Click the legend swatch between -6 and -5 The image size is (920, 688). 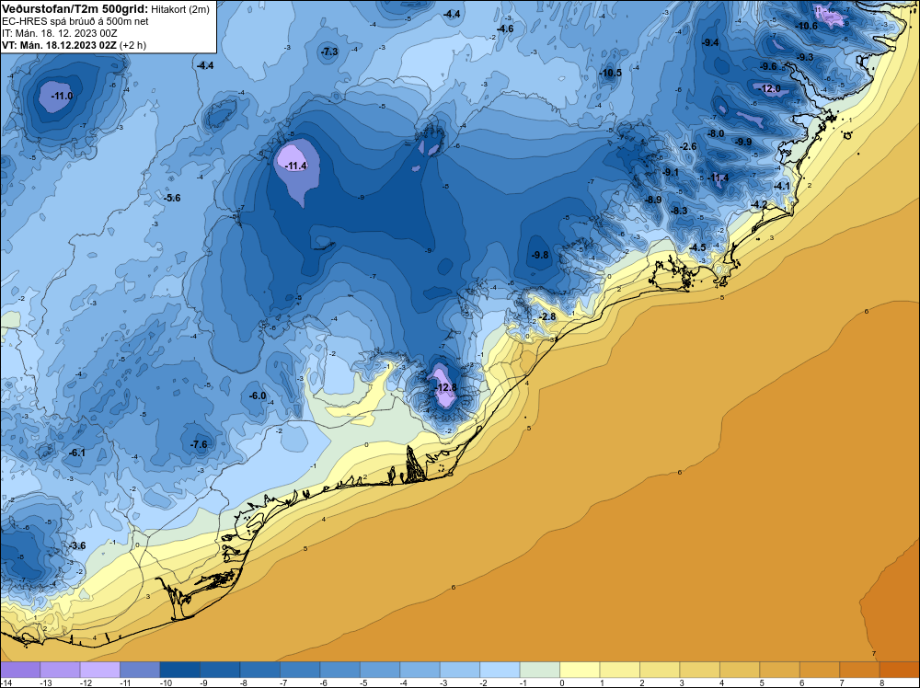click(339, 670)
